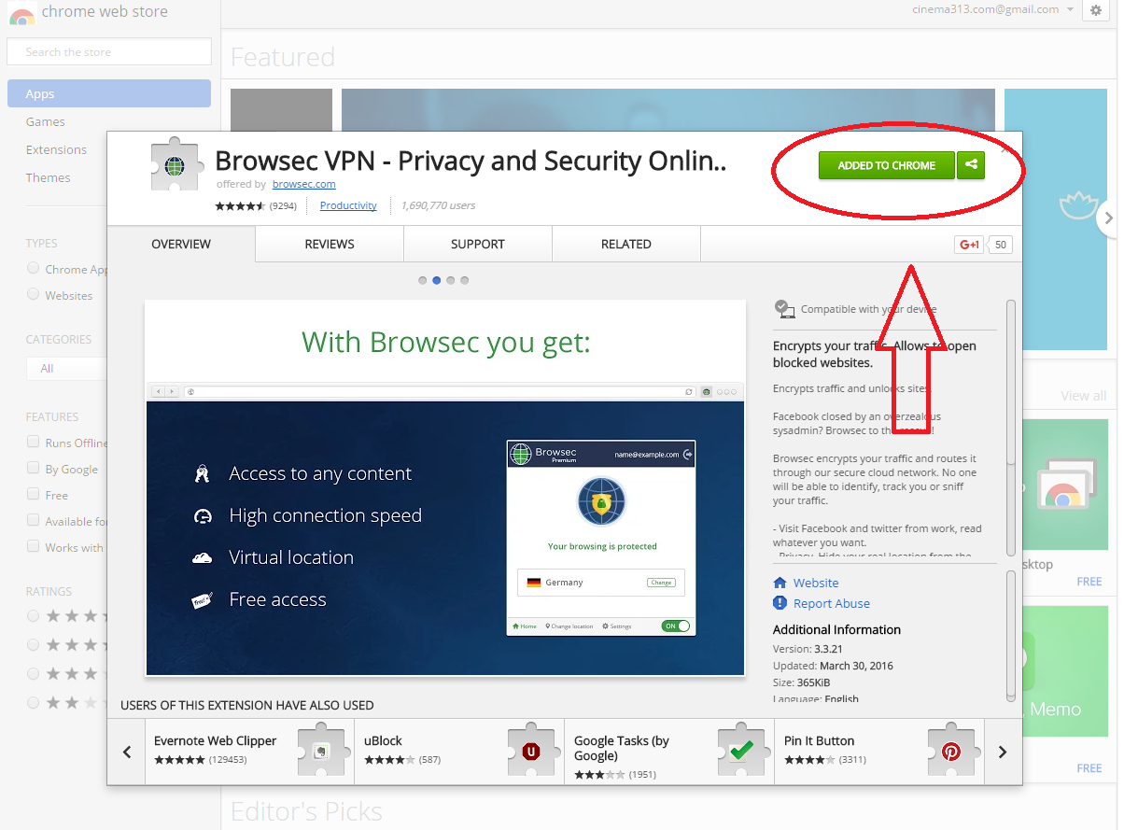Enable the By Google checkbox
Screen dimensions: 1124x830
click(x=34, y=469)
